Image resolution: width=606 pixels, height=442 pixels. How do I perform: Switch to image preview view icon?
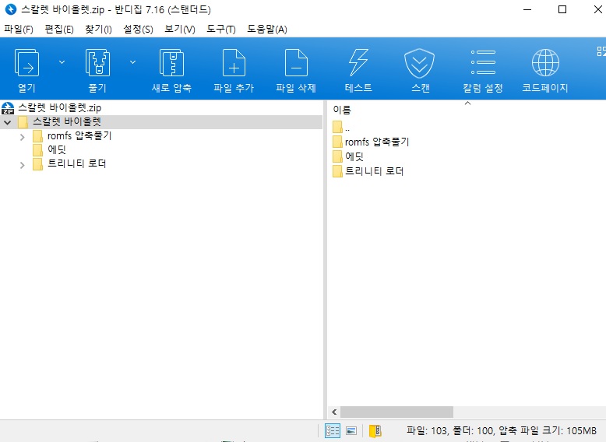tap(351, 431)
